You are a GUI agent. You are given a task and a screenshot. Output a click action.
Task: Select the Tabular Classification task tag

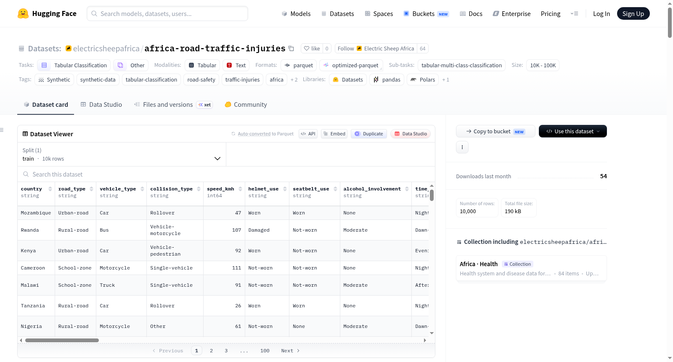[x=74, y=65]
